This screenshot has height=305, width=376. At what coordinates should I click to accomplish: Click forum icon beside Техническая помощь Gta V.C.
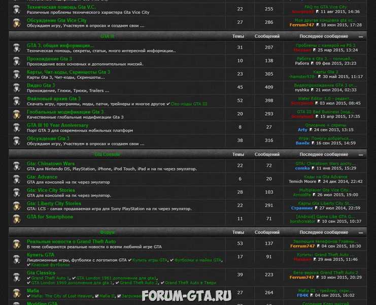coord(17,10)
